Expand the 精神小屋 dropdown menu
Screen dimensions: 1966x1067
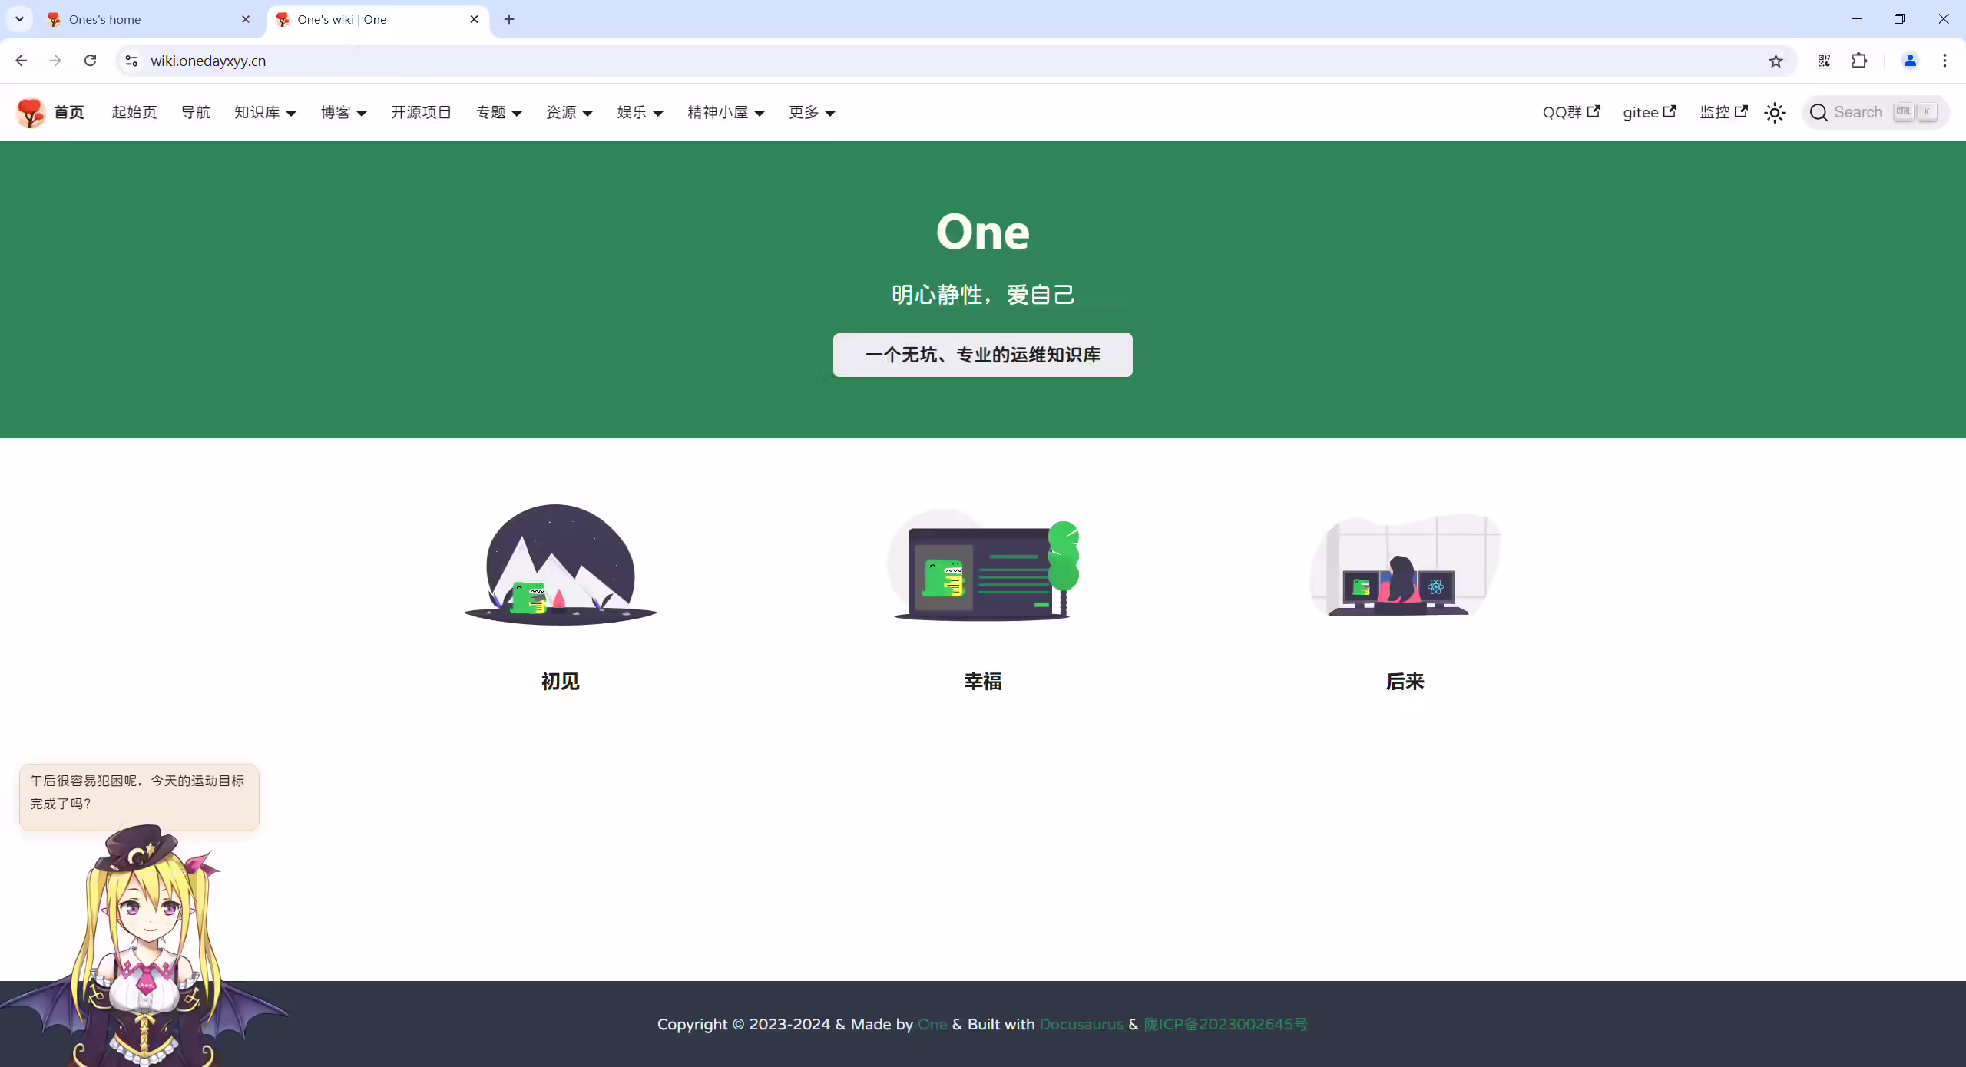(x=726, y=113)
